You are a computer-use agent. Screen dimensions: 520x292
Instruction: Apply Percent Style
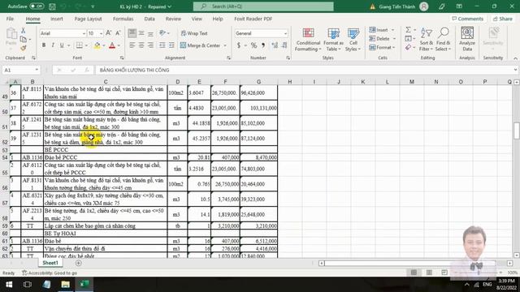point(253,45)
